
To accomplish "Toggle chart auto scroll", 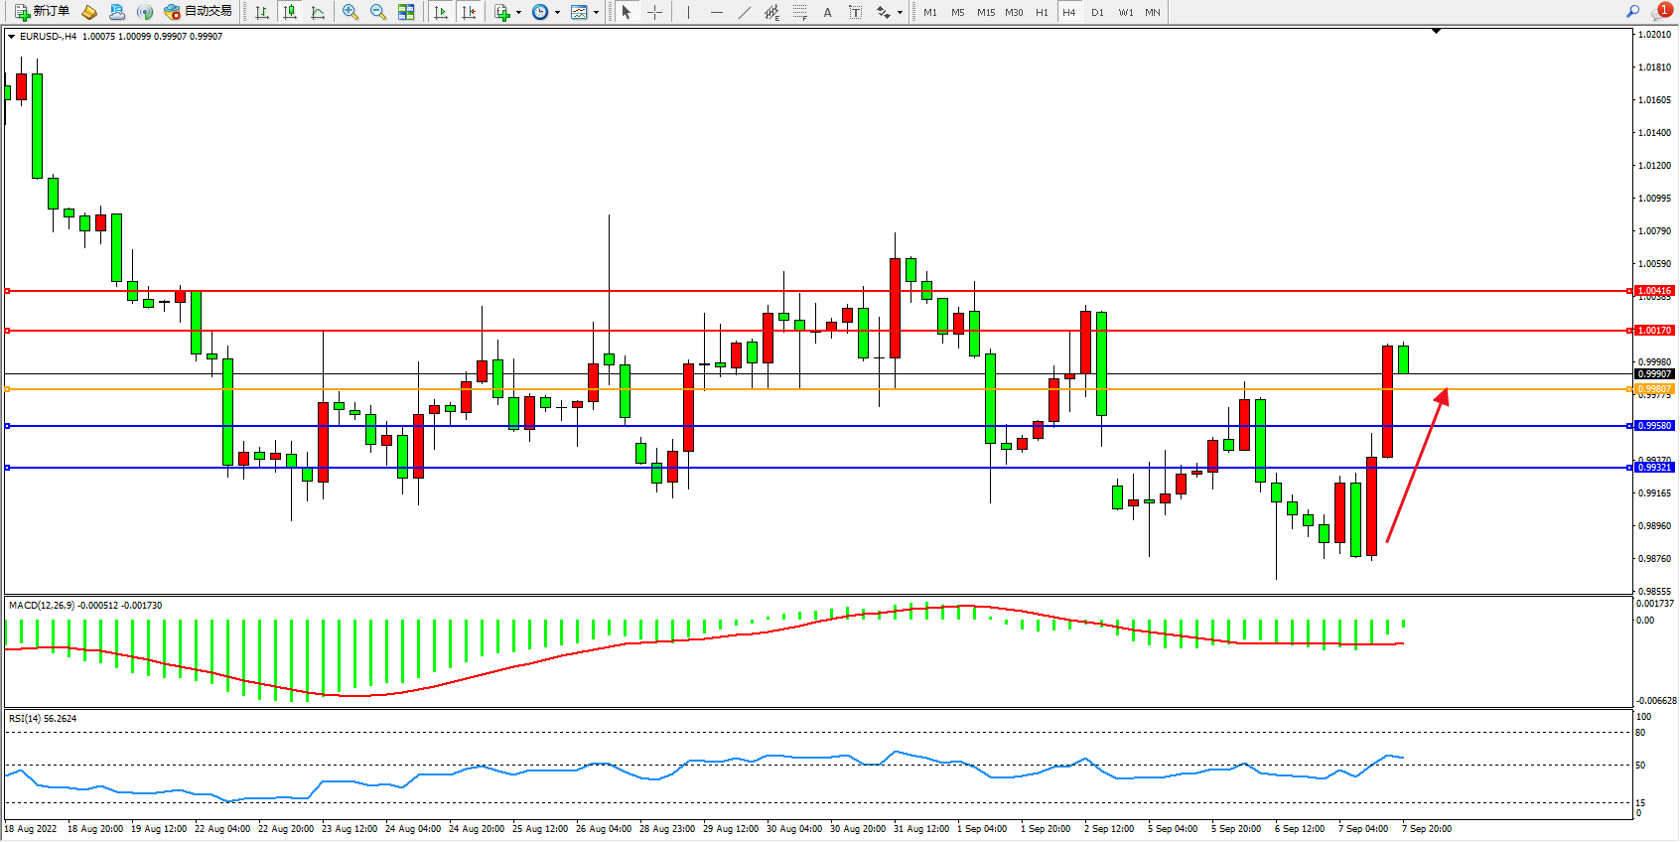I will coord(441,12).
